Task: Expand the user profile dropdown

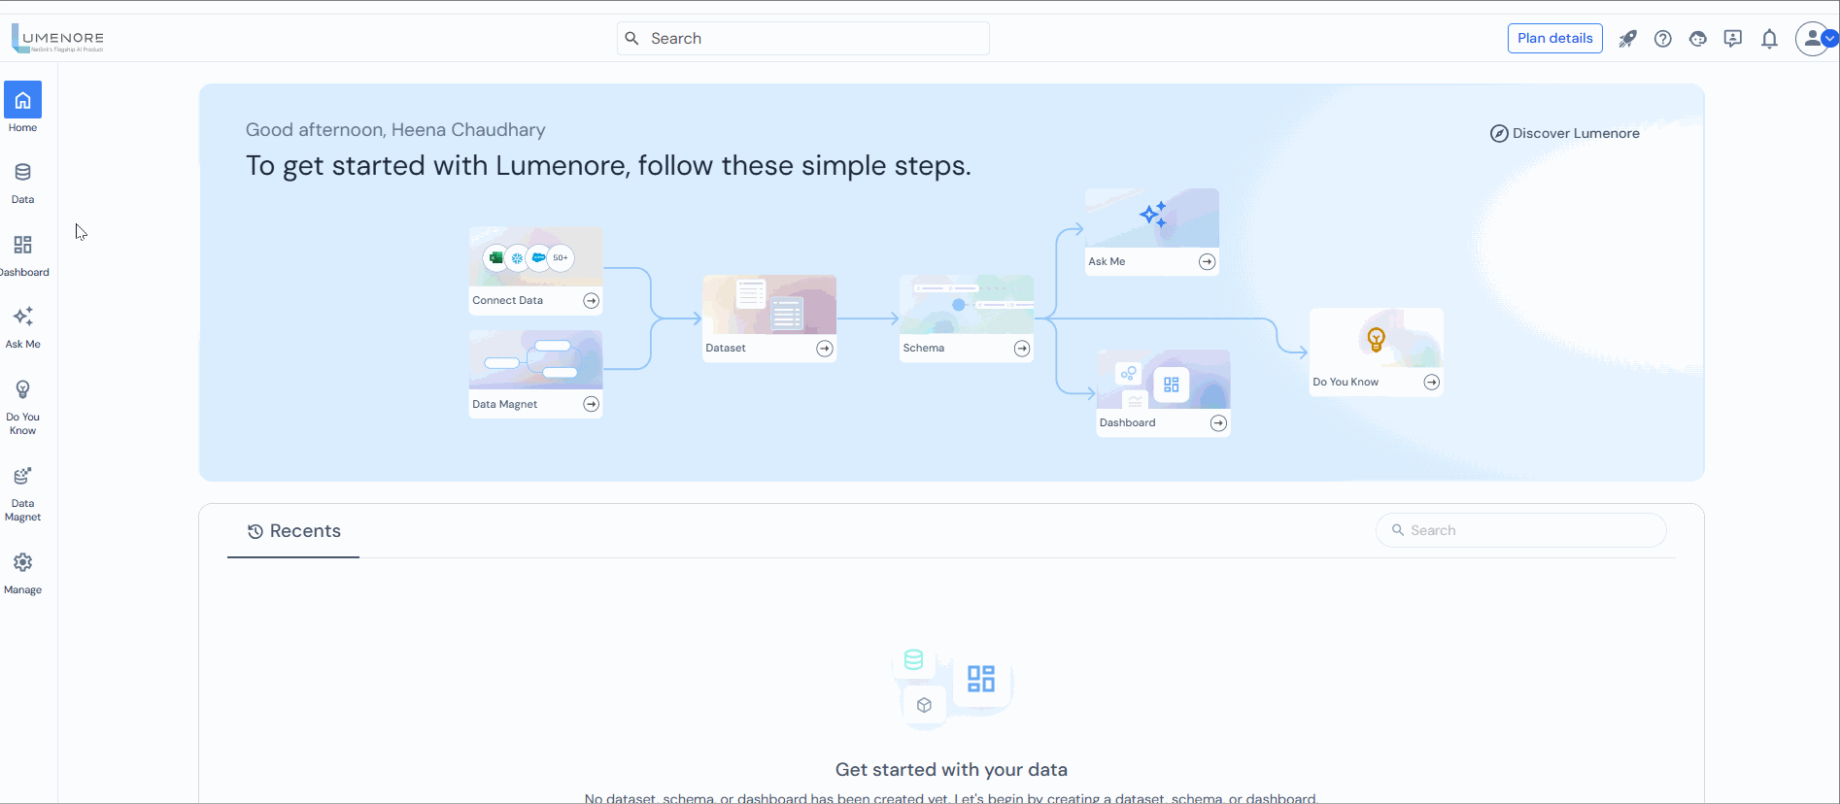Action: (x=1830, y=39)
